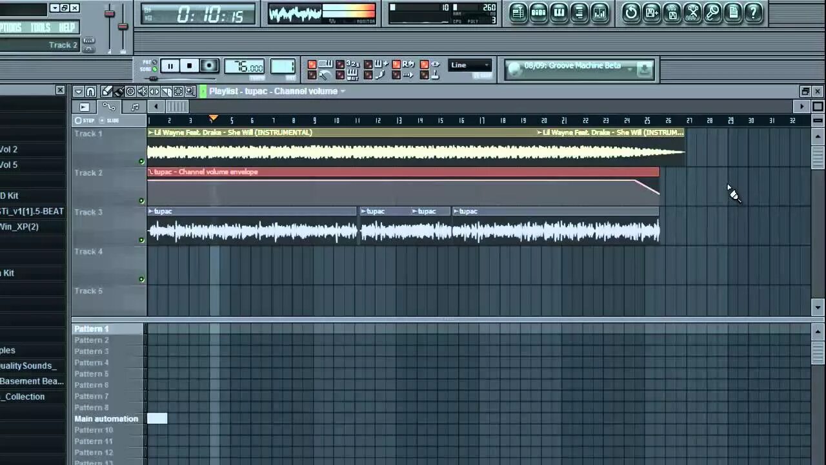Focus audio clips in Playlist clip selector

(x=85, y=107)
